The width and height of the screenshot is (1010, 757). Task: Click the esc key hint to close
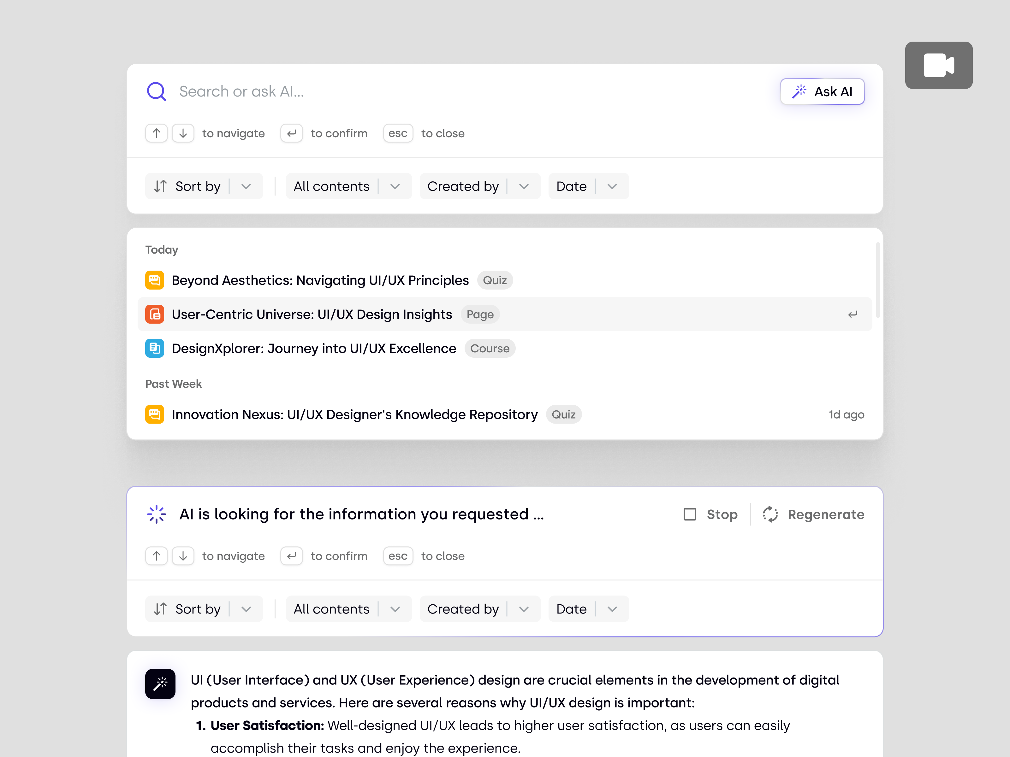coord(398,133)
